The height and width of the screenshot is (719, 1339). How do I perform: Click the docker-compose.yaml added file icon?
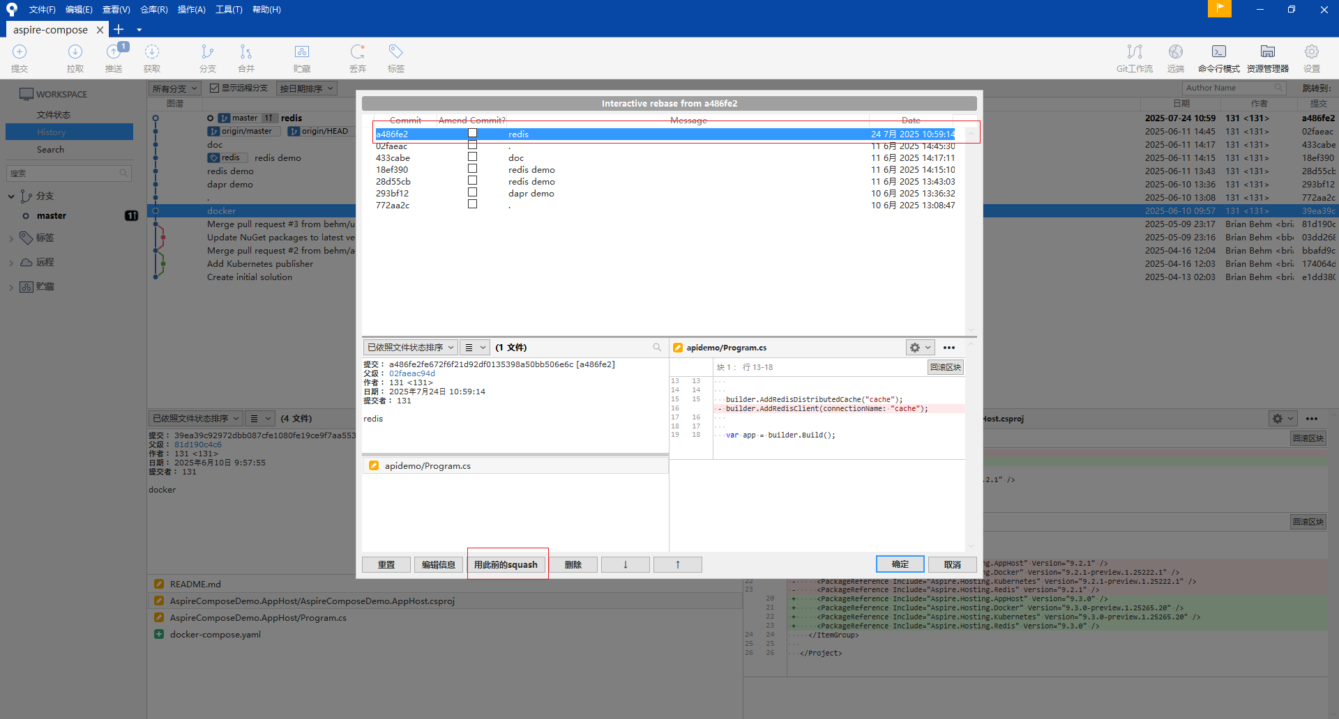(x=159, y=634)
